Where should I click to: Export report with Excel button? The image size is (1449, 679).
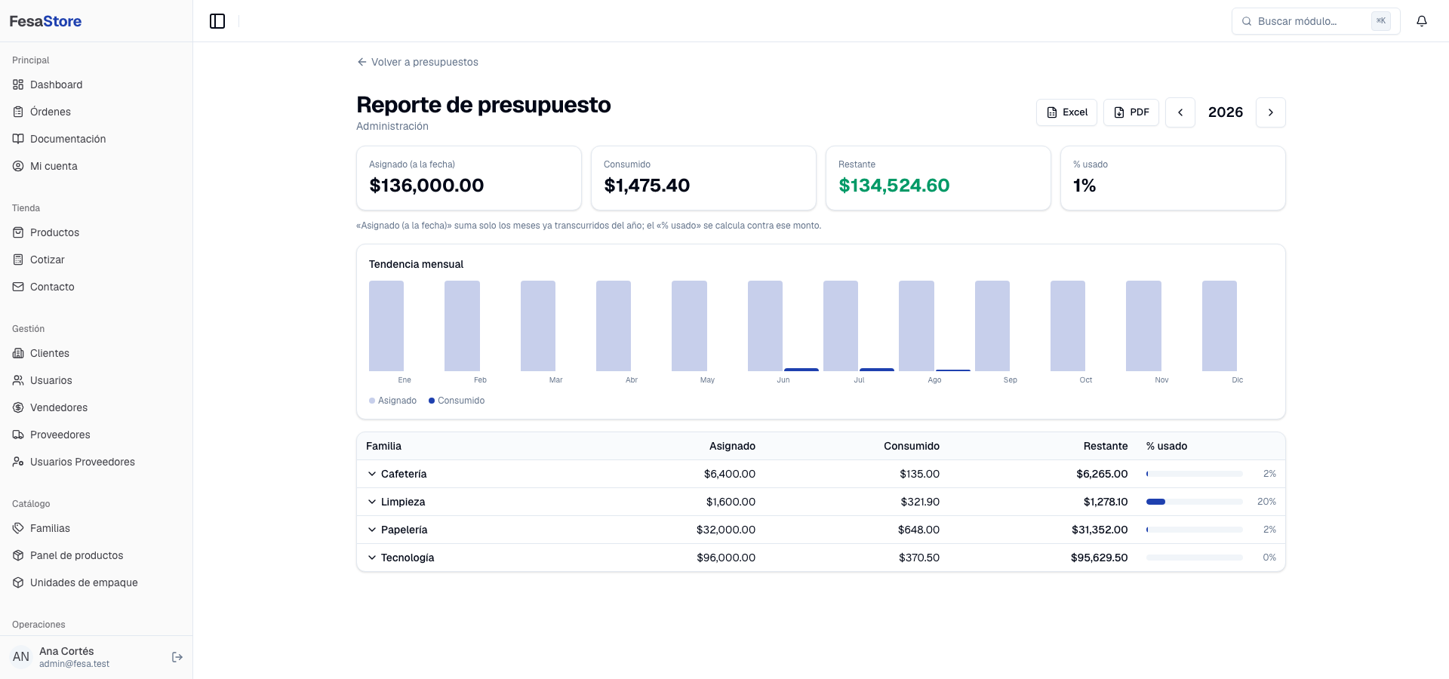1066,112
